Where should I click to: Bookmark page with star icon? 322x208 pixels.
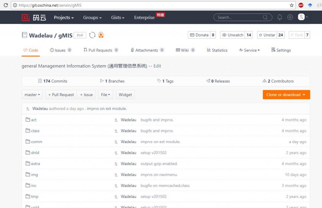291,5
